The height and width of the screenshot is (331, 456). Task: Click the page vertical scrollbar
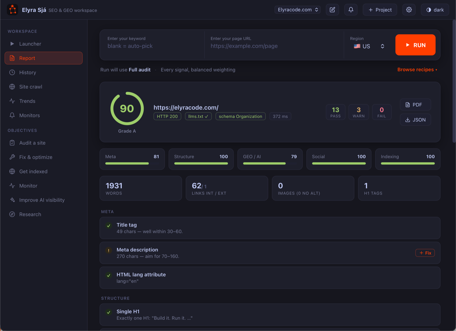454,81
